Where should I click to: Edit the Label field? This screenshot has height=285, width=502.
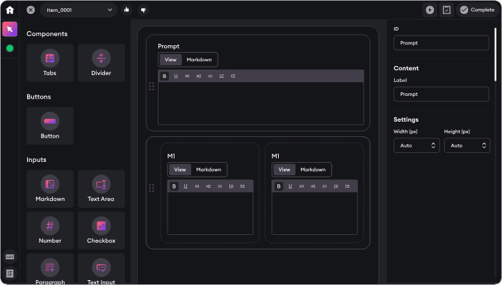[x=442, y=94]
